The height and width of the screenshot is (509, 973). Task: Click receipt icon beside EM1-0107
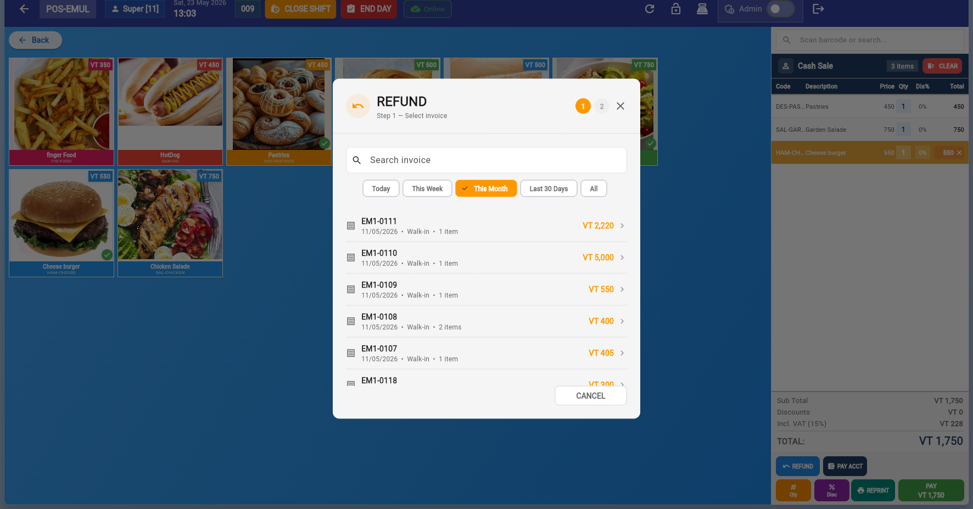tap(351, 353)
